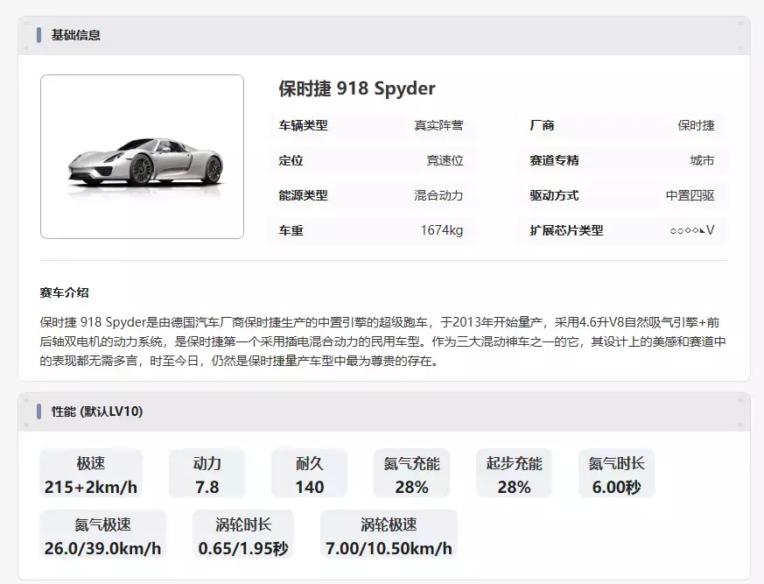Click the 城市 value
The height and width of the screenshot is (584, 764).
pyautogui.click(x=702, y=160)
